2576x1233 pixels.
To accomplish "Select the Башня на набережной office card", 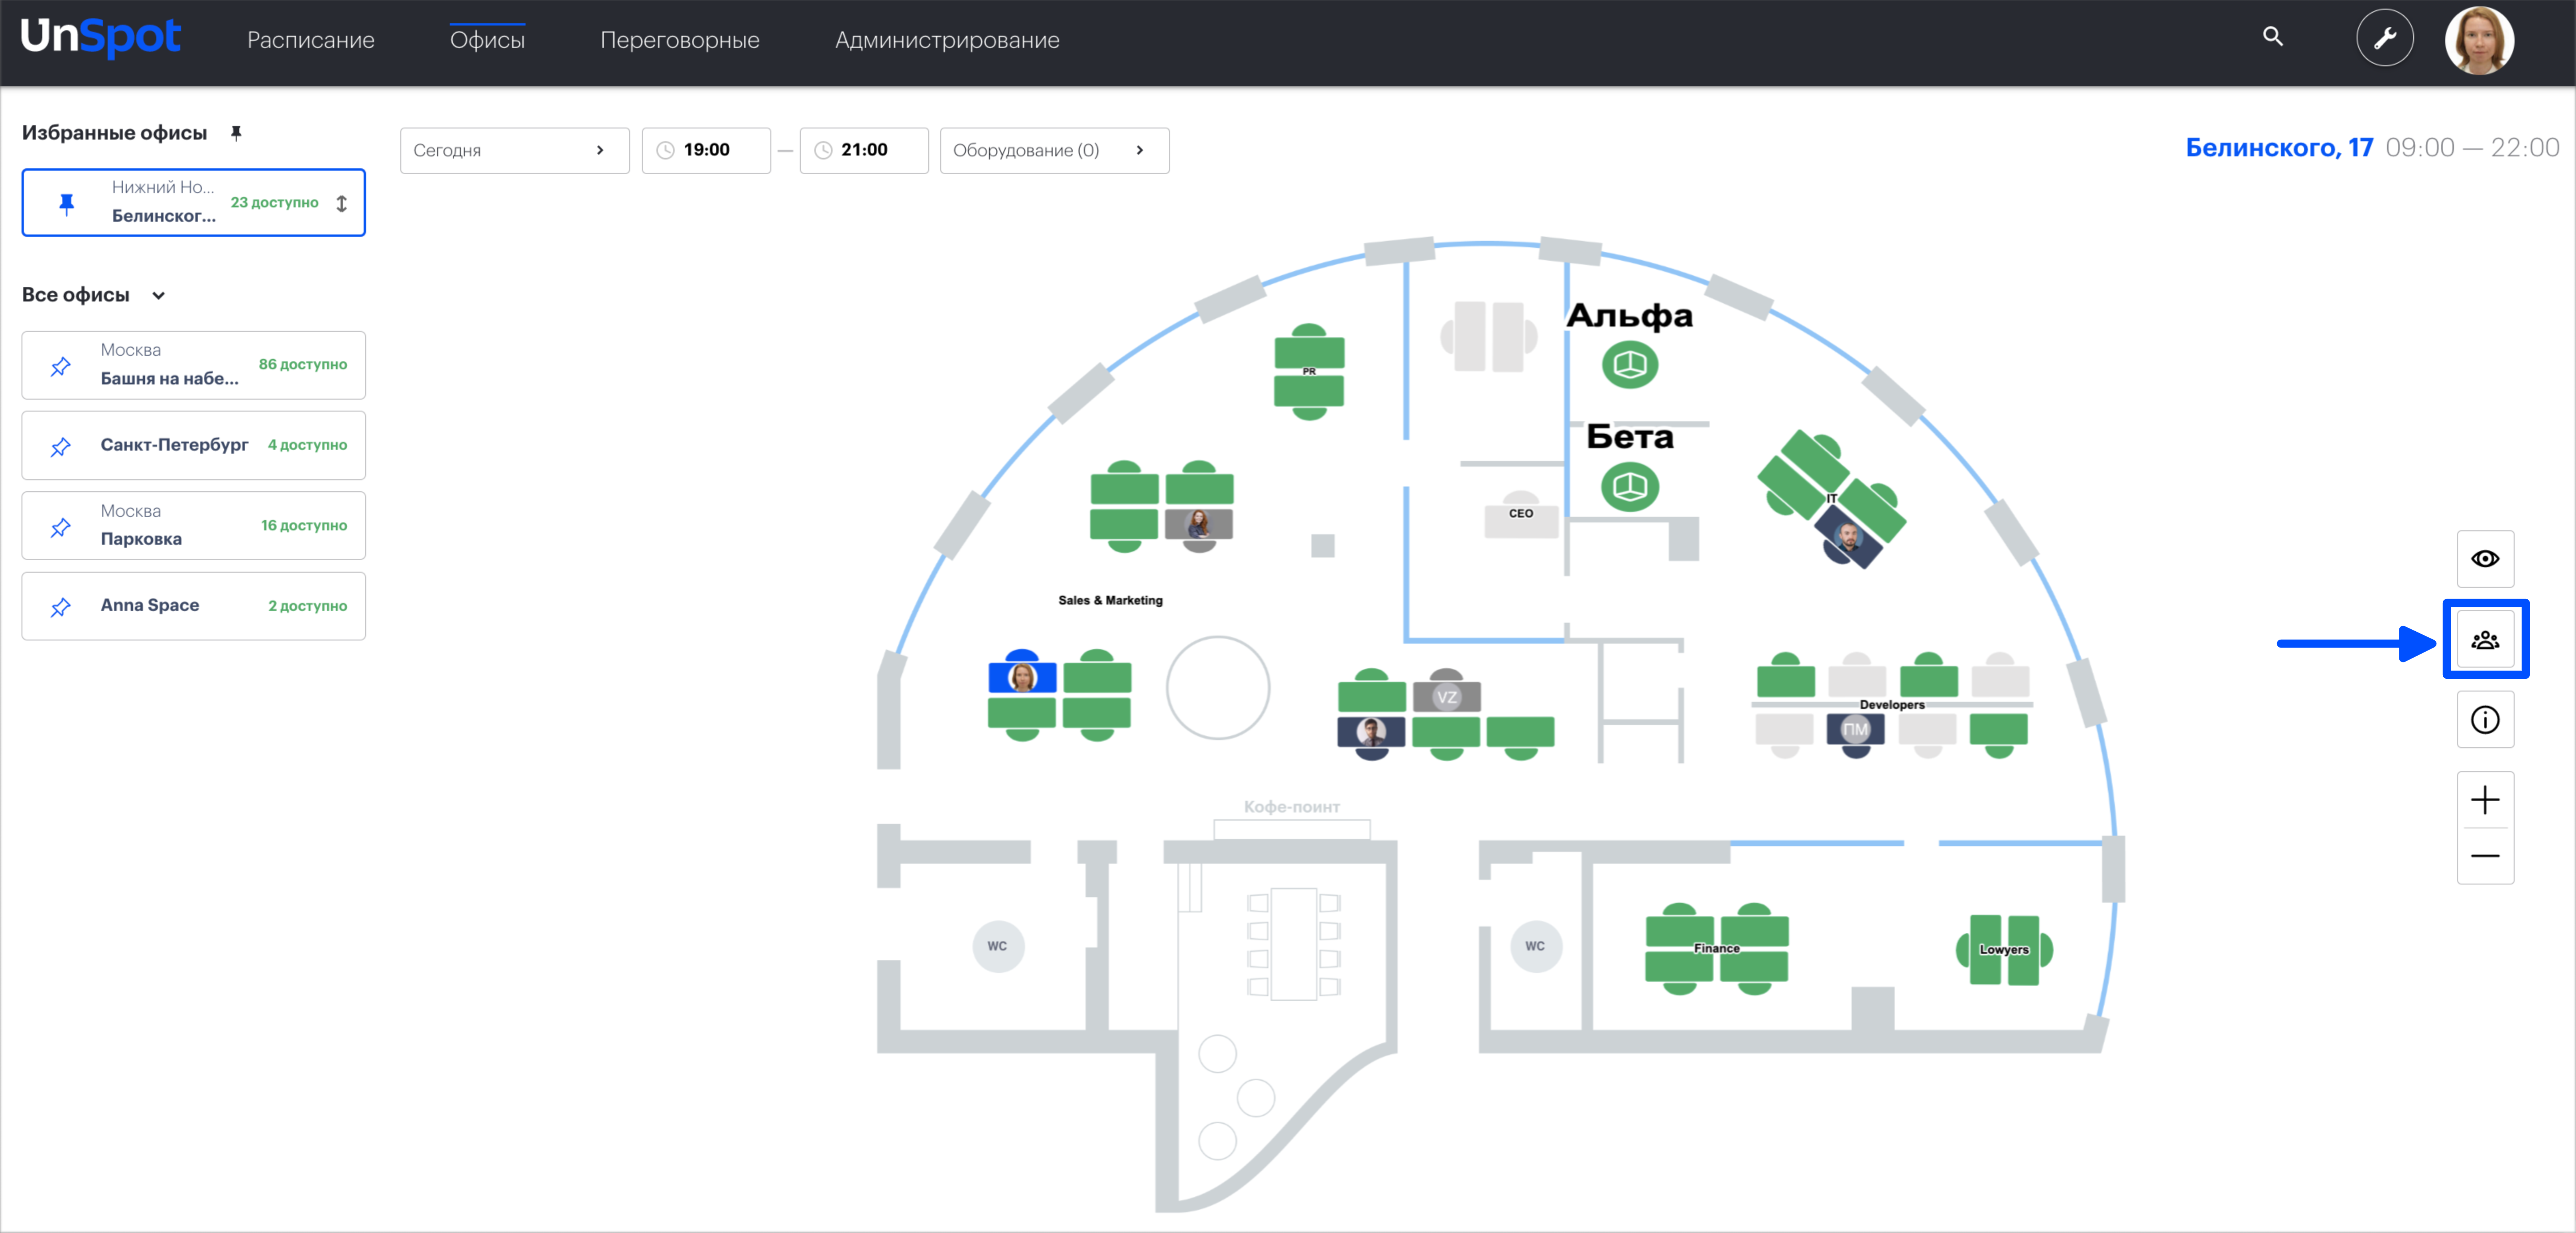I will [194, 365].
